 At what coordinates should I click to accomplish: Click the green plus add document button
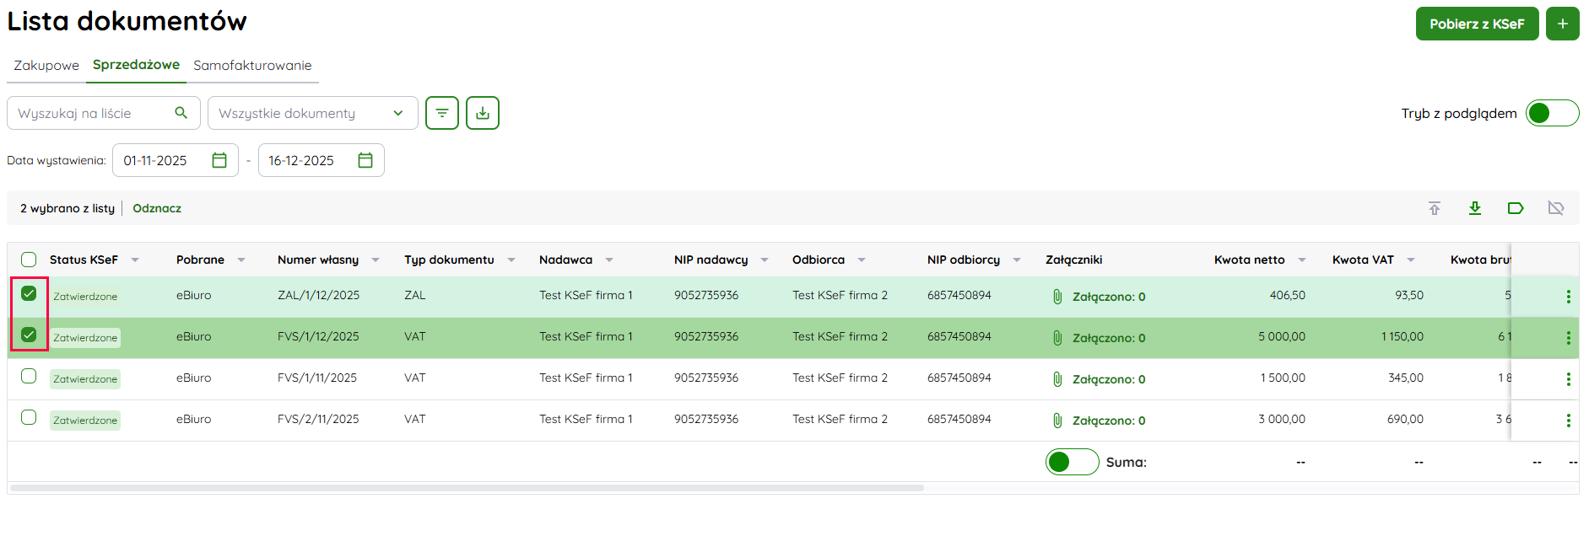pyautogui.click(x=1562, y=24)
